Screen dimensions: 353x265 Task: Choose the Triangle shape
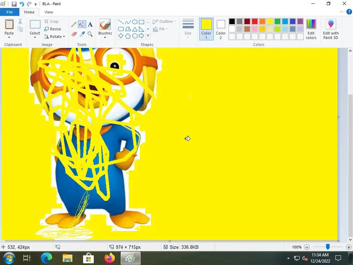135,29
